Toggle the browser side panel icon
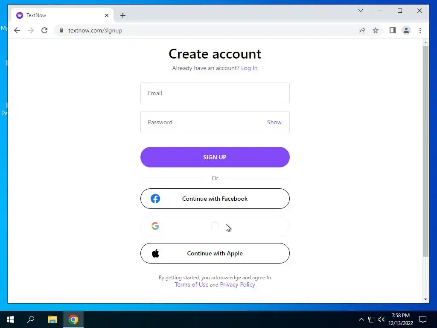Viewport: 437px width, 328px height. tap(393, 30)
